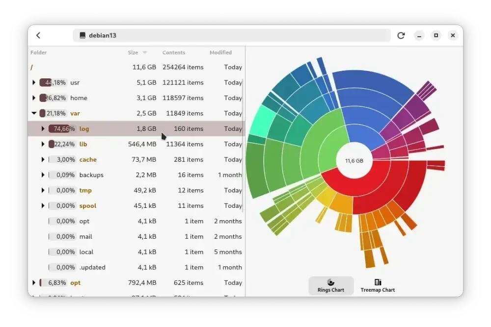Click the 11,6 GB center of rings chart
The width and height of the screenshot is (491, 327).
coord(354,161)
